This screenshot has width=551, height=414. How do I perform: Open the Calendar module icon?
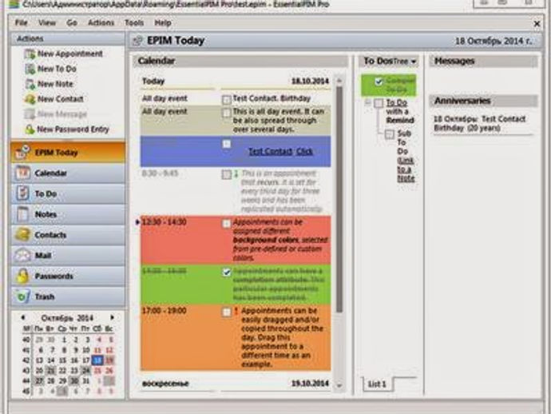tap(22, 173)
